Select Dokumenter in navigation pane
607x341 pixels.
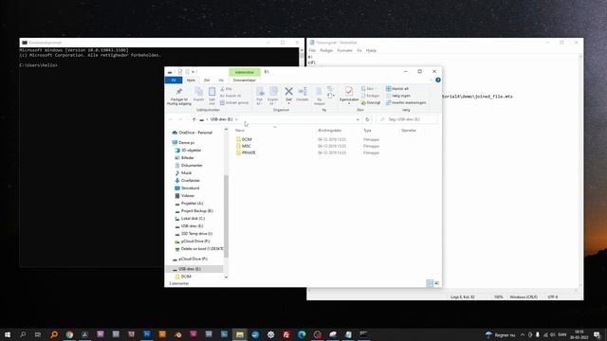(x=192, y=166)
